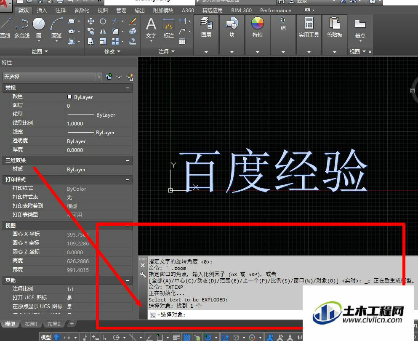This screenshot has height=341, width=418.
Task: Toggle ortho mode in status bar
Action: tap(106, 337)
